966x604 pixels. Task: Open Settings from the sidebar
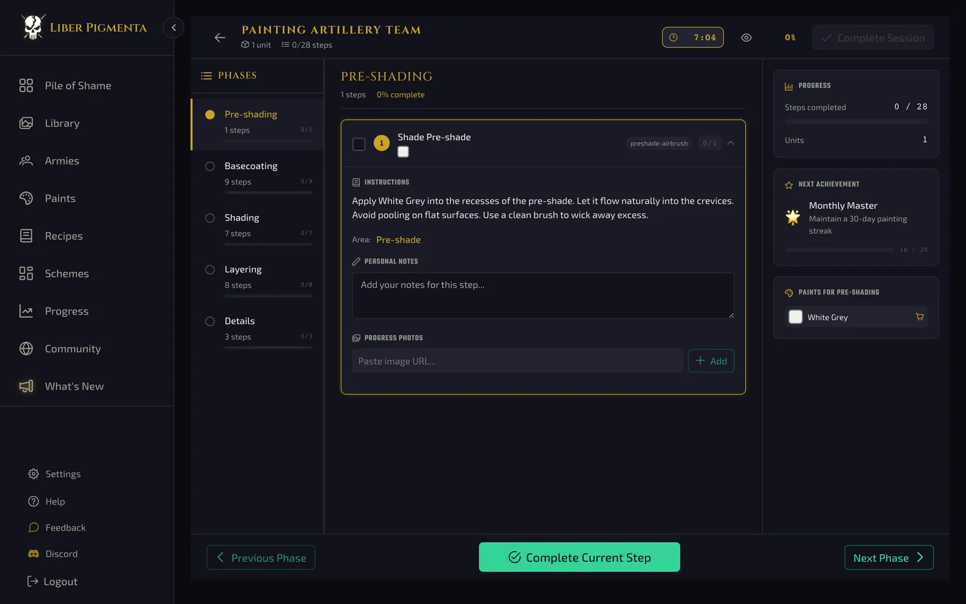point(54,474)
